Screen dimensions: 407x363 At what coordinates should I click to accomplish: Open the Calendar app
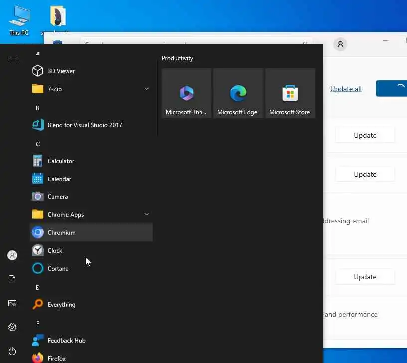91,179
